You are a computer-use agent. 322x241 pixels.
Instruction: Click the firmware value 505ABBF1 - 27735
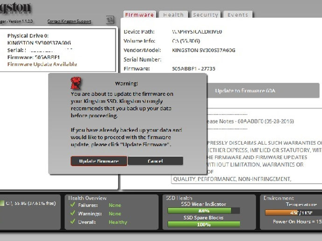194,68
